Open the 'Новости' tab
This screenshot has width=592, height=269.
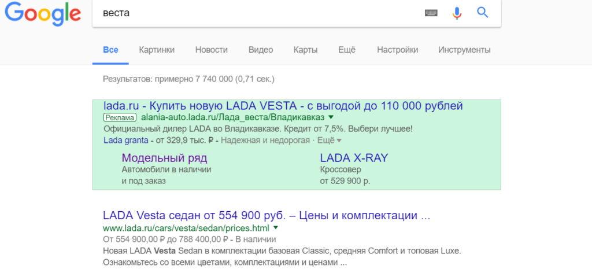212,50
